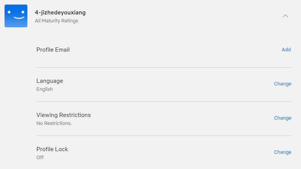Select the English language value

[45, 89]
